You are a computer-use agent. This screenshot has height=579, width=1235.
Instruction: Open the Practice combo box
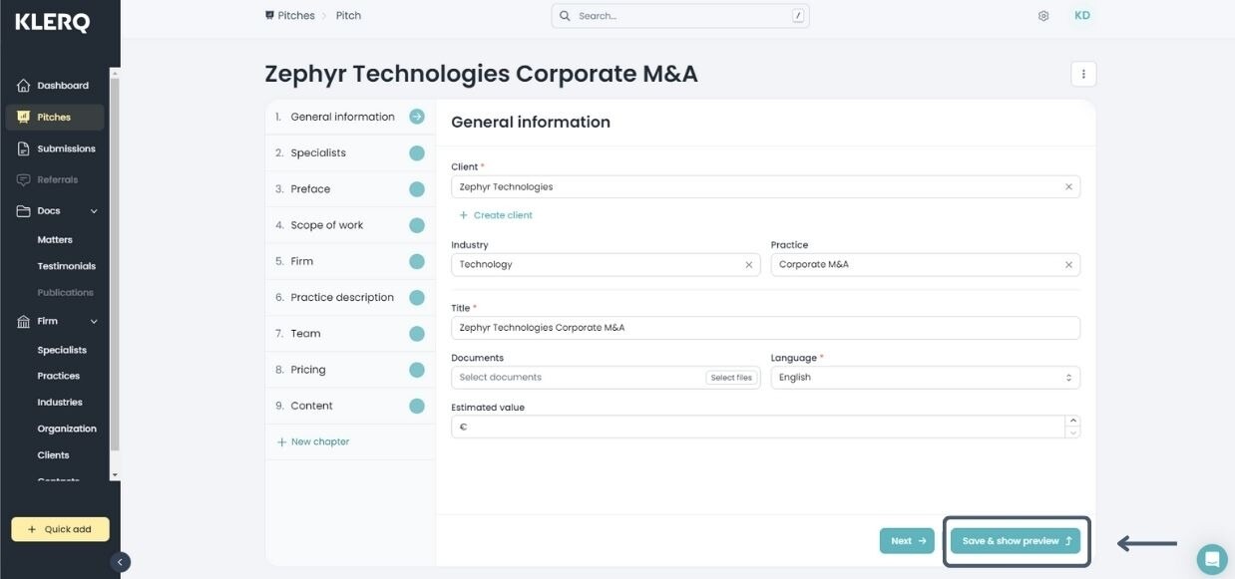point(925,264)
